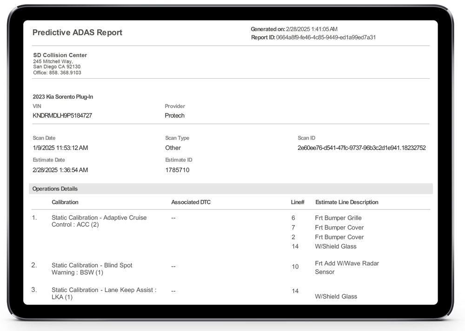
Task: Click the Report ID value 0664a8f9-fe46-4c85-9449-ed1a99ed7a31
Action: pos(326,37)
